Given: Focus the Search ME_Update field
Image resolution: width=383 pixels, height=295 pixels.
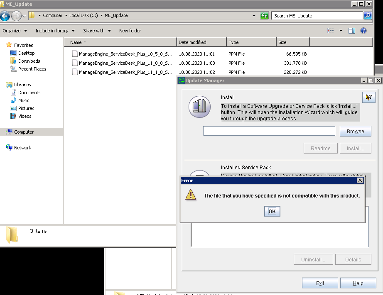Looking at the screenshot, I should coord(317,16).
